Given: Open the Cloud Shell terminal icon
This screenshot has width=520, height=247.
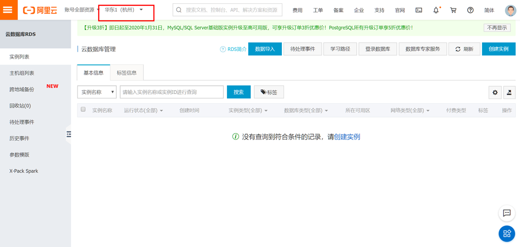Looking at the screenshot, I should pyautogui.click(x=419, y=10).
